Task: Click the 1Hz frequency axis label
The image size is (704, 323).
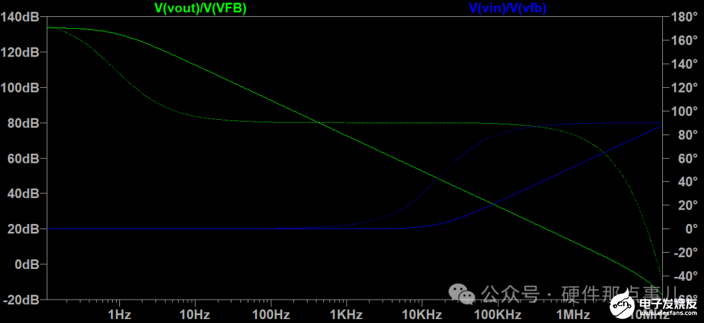Action: coord(119,315)
